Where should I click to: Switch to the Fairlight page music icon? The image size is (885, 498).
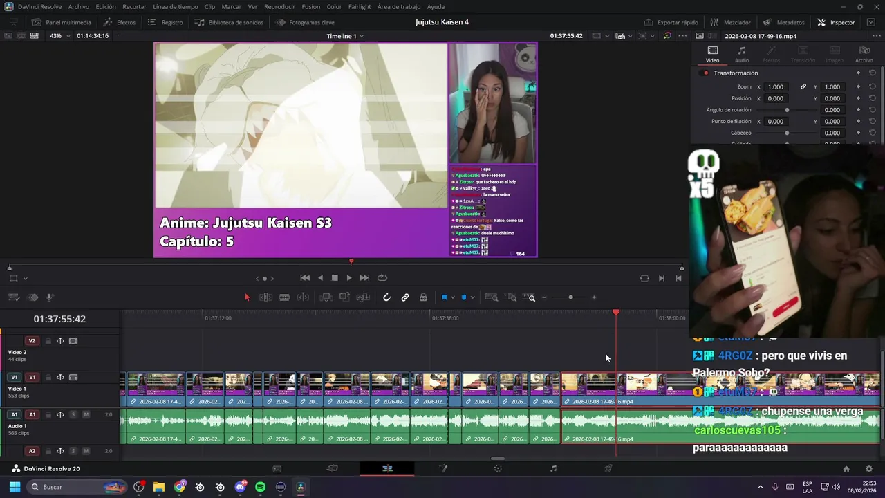pos(553,468)
